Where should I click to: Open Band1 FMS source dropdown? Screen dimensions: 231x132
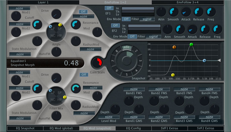point(134,89)
